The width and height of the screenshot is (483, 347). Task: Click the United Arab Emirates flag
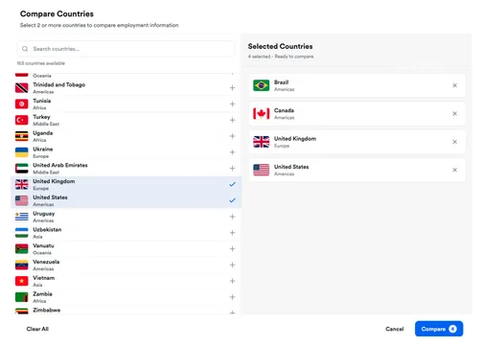pos(22,169)
